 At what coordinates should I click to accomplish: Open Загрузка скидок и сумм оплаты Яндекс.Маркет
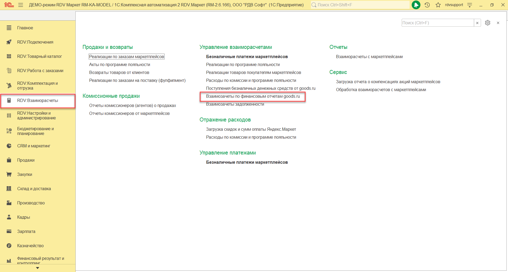click(251, 129)
